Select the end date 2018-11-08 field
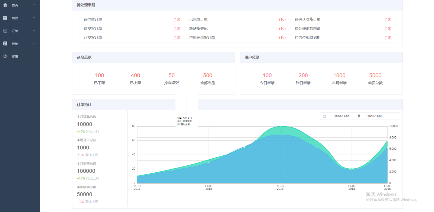 tap(375, 116)
